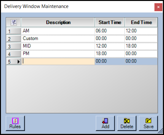Sort by the End Time column header
Viewport: 164px width, 135px height.
click(x=141, y=22)
